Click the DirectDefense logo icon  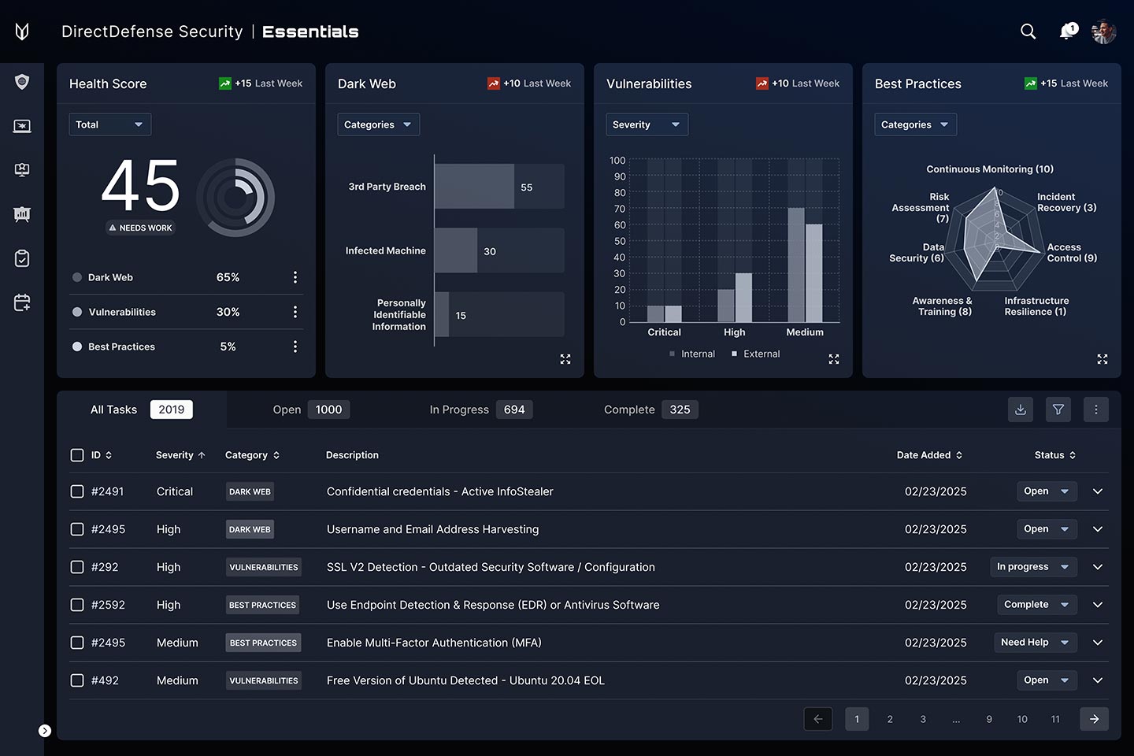[22, 31]
